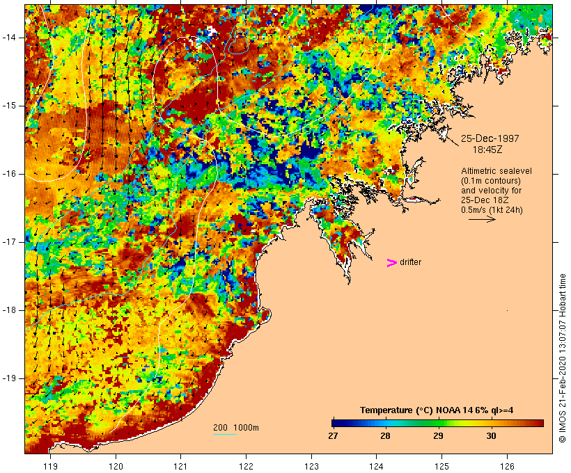This screenshot has height=473, width=571.
Task: Click the drifter legend label
Action: [x=410, y=262]
